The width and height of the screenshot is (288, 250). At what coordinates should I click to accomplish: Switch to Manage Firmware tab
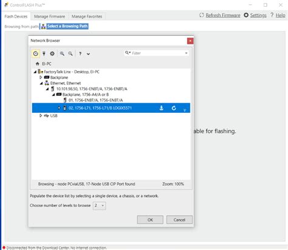coord(50,16)
